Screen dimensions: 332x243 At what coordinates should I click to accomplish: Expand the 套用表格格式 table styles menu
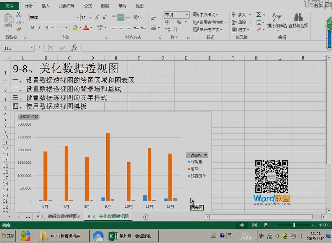[x=209, y=22]
